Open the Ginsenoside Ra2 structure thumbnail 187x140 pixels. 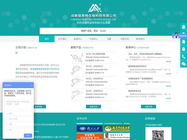tap(77, 82)
